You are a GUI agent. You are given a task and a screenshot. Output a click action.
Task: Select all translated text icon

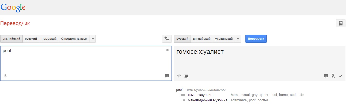click(186, 76)
